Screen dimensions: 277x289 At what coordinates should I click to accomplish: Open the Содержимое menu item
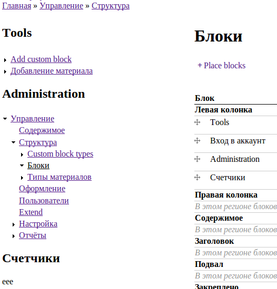click(x=42, y=130)
